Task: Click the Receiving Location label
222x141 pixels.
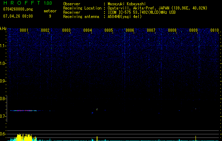Action: point(82,8)
